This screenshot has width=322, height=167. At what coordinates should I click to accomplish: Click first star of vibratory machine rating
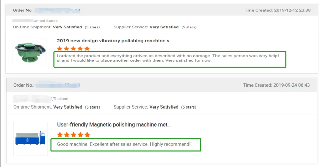(x=60, y=49)
